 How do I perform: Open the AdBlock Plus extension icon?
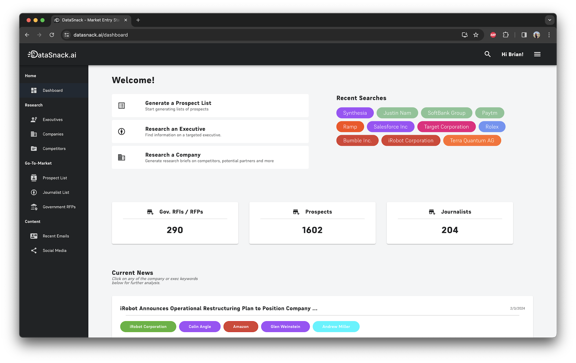tap(493, 35)
